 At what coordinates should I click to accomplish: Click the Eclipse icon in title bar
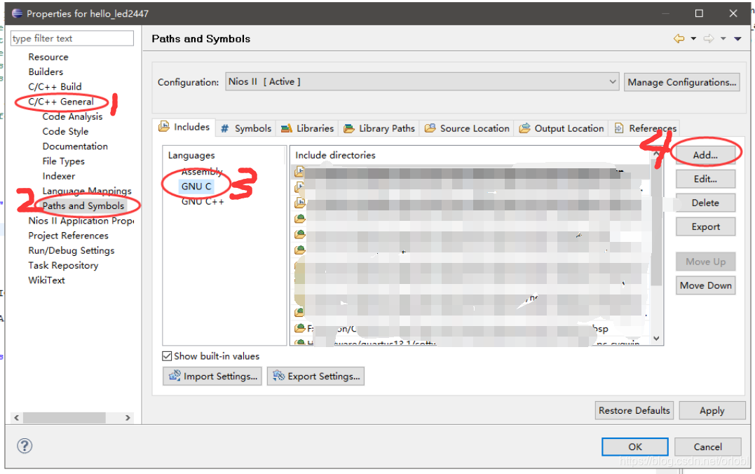coord(17,13)
